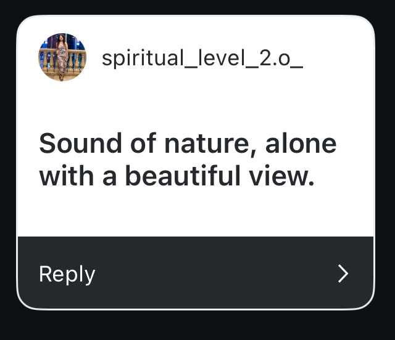Open the spiritual_level_2.o_ profile via username
The width and height of the screenshot is (395, 340).
pyautogui.click(x=202, y=58)
